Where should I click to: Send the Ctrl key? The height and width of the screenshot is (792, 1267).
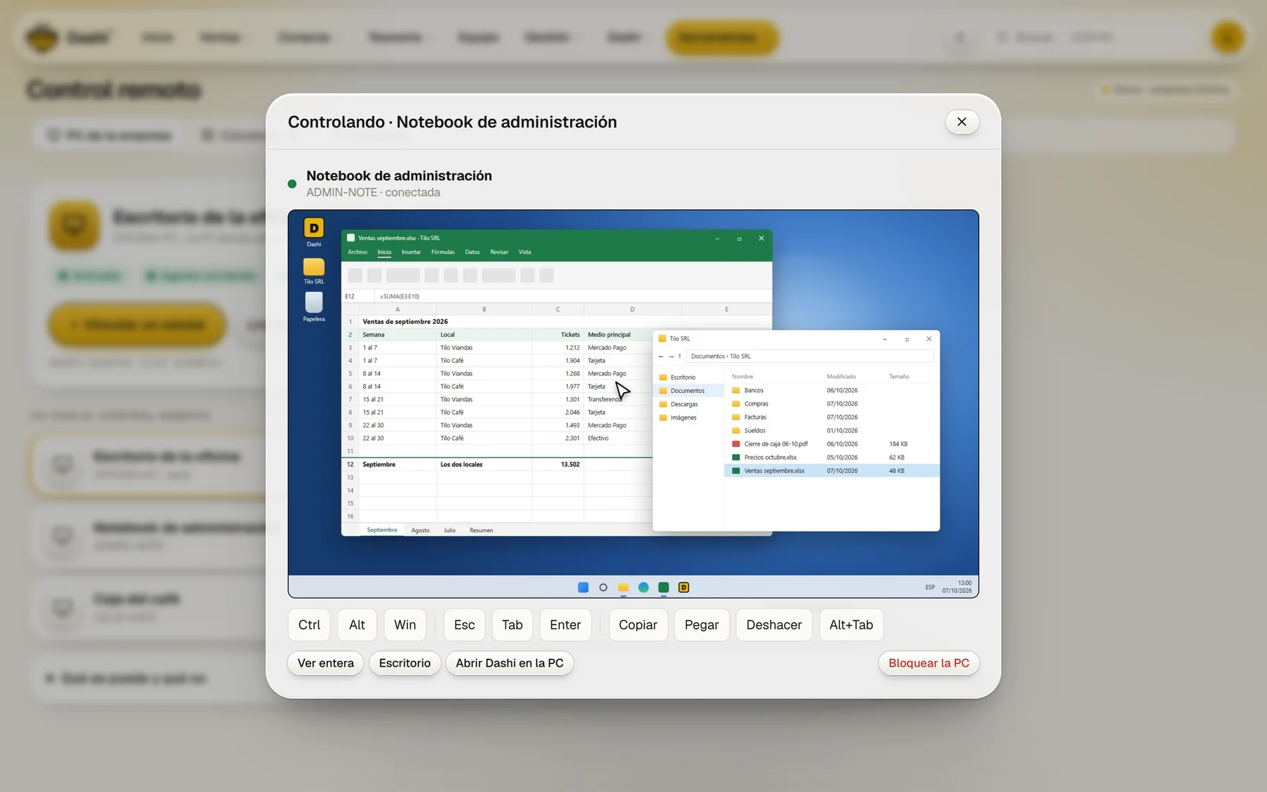tap(309, 624)
